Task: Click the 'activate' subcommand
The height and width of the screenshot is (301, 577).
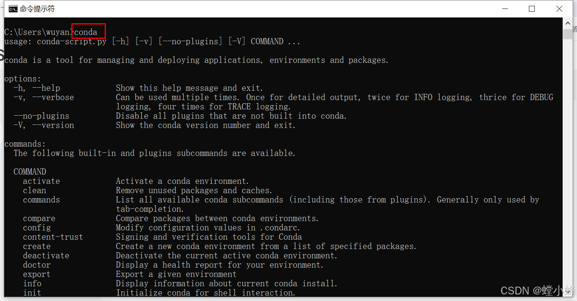Action: tap(41, 181)
